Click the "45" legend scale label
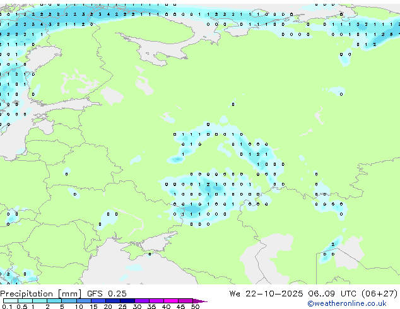 pyautogui.click(x=180, y=306)
